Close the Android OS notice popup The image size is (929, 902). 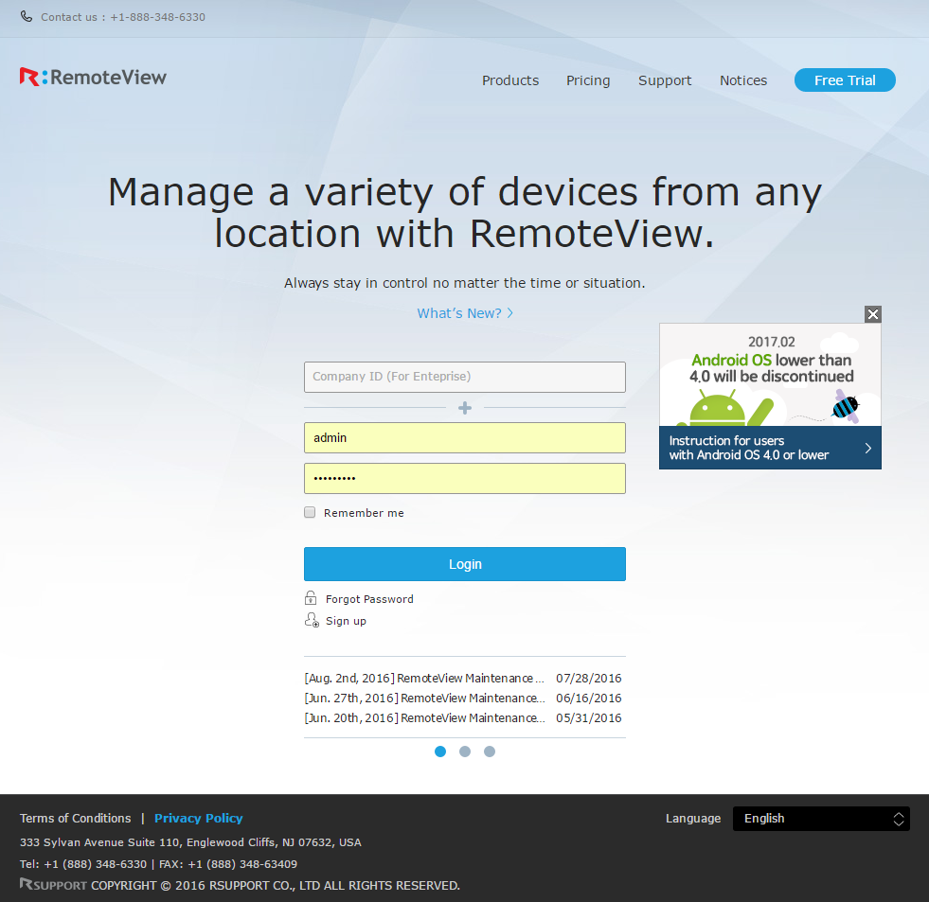(873, 314)
